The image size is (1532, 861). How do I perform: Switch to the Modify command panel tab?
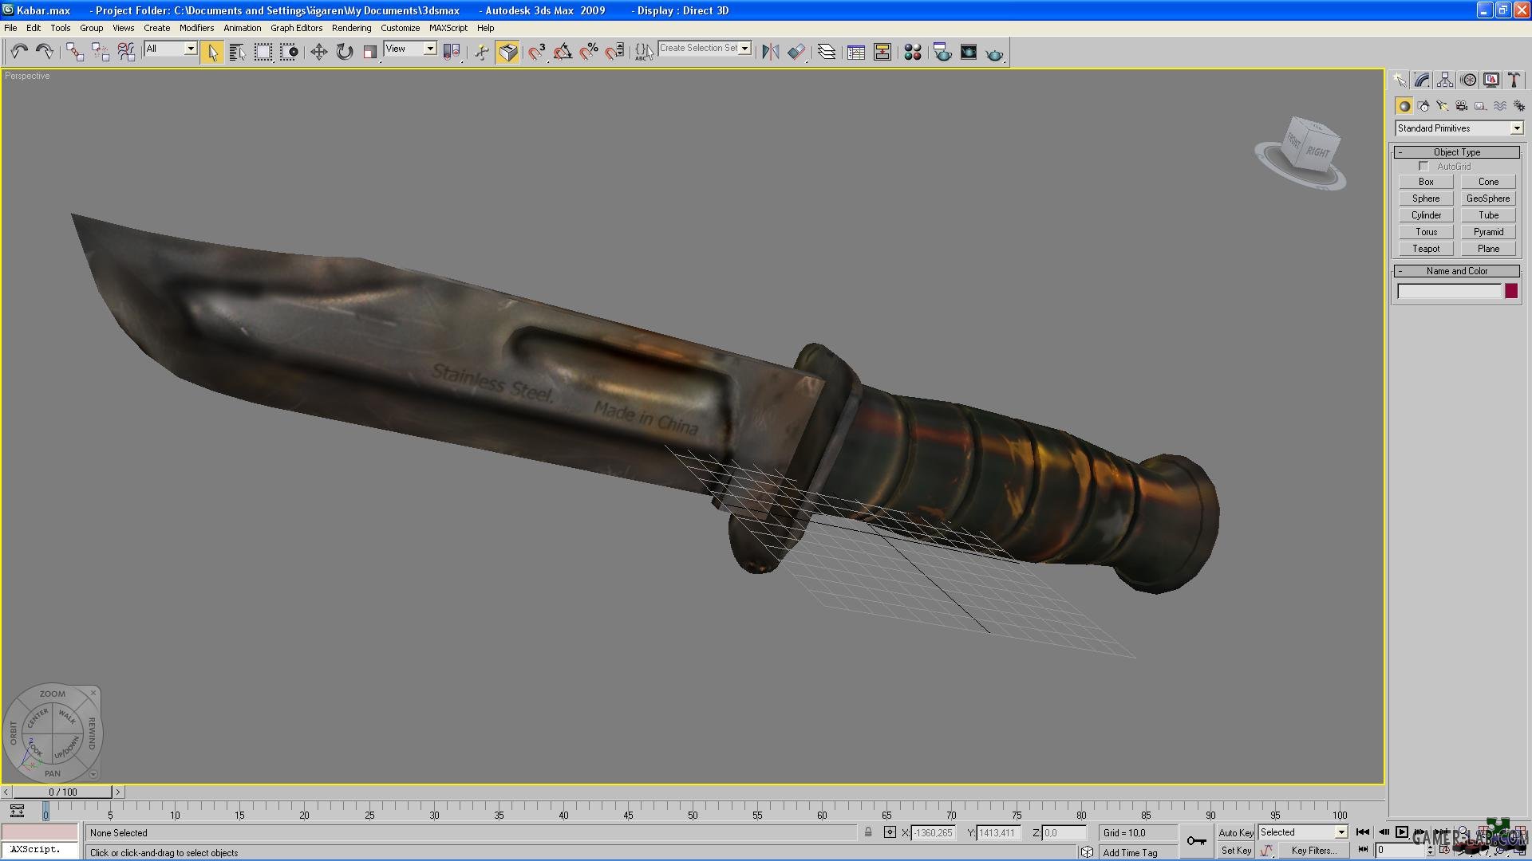pyautogui.click(x=1422, y=81)
